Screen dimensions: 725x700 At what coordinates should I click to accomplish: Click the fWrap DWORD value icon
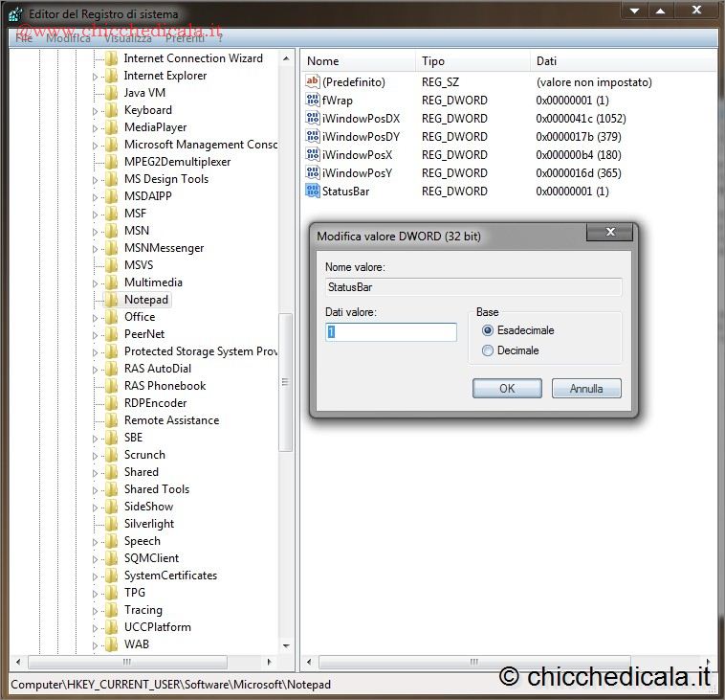click(x=313, y=100)
